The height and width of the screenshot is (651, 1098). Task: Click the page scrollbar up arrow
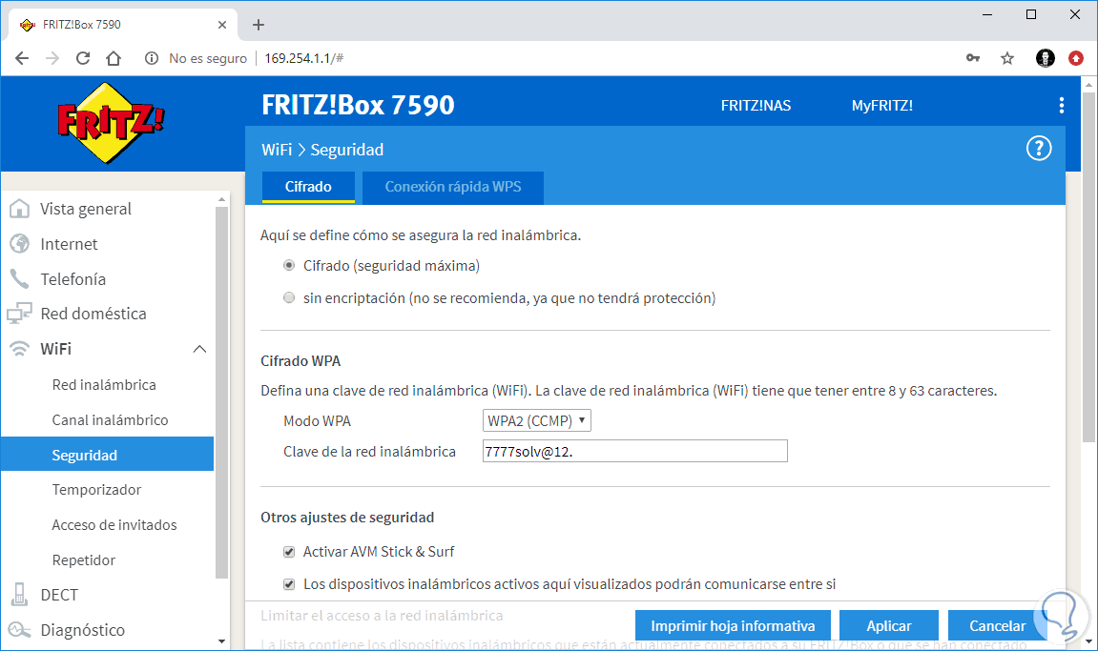coord(1088,85)
